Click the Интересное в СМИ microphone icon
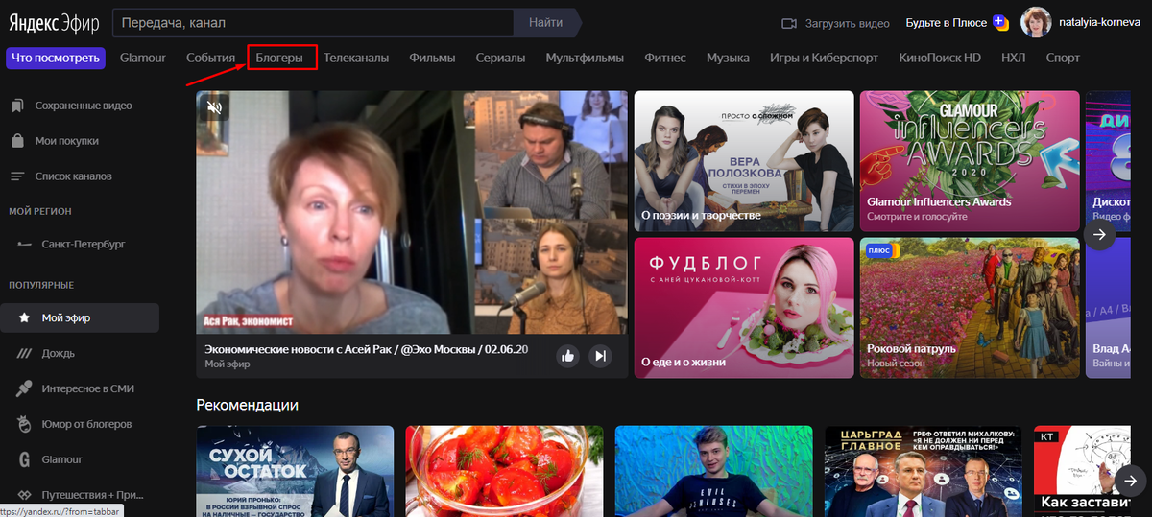Screen dimensions: 1152x517 tap(23, 388)
